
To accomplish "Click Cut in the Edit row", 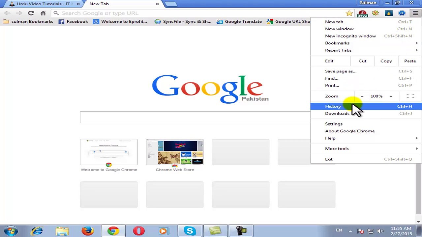I will (x=362, y=61).
